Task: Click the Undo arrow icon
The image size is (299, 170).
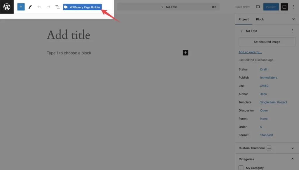Action: (39, 7)
